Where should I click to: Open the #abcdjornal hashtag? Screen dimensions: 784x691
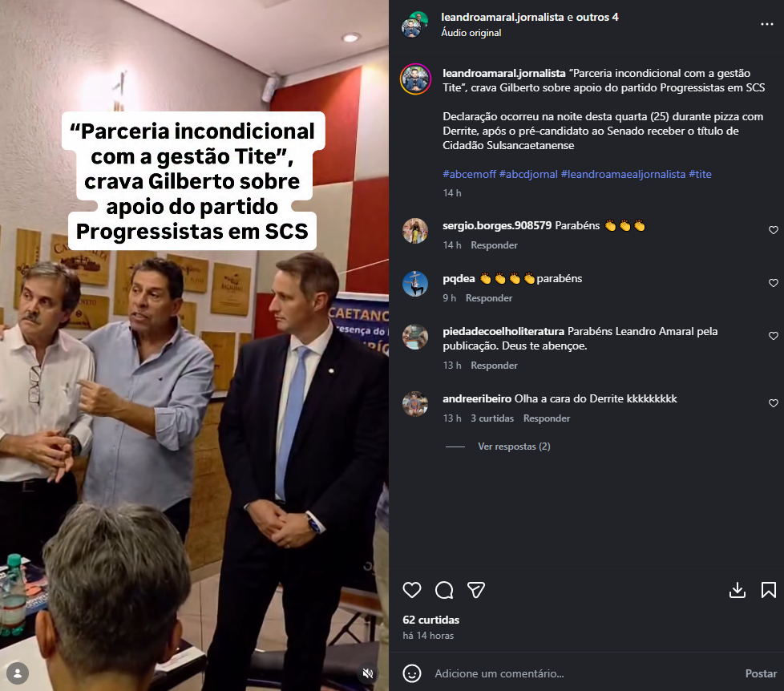[528, 174]
